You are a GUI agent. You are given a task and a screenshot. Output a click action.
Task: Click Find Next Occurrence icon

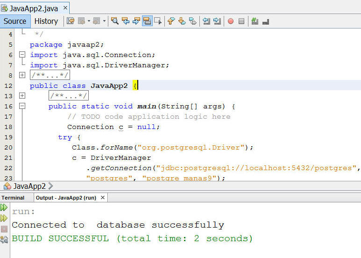click(136, 21)
